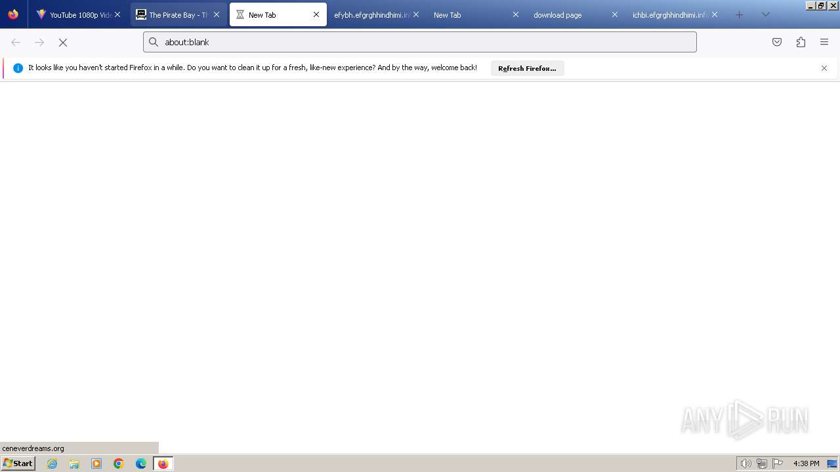Open Firefox View pinned icon
Screen dimensions: 840x472
click(x=13, y=14)
